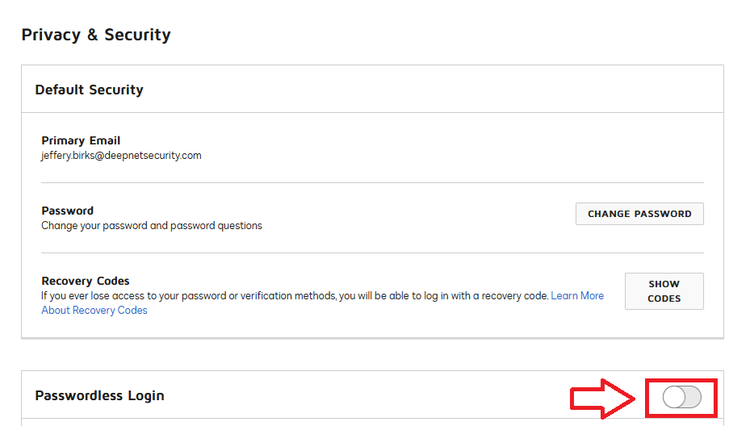Select the jeffery.birks@deepnetsecurity.com email address
Viewport: 733px width, 426px height.
(121, 156)
